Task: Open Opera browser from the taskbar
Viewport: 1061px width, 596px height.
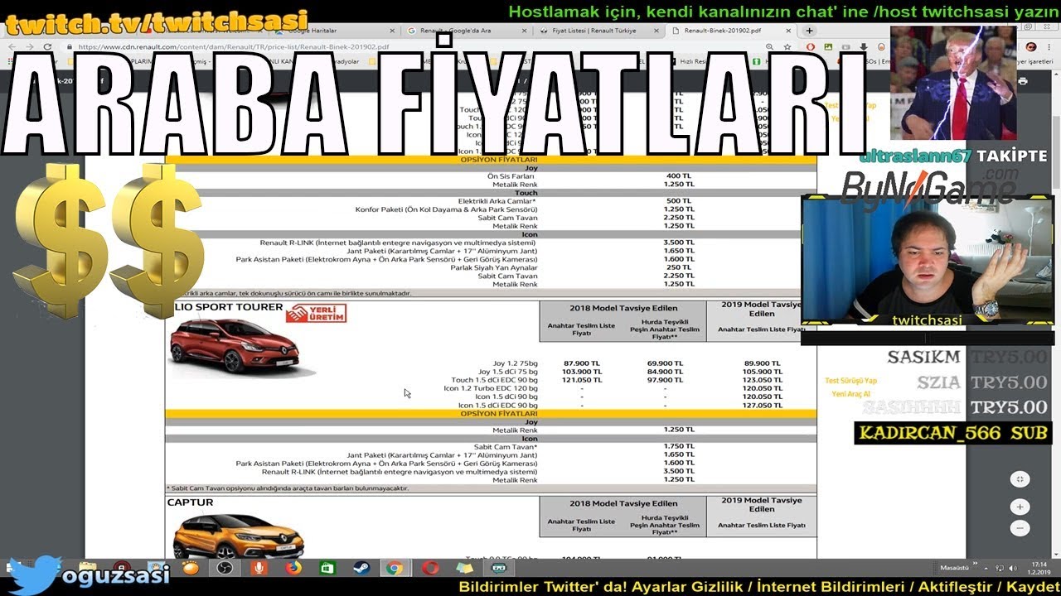Action: point(429,568)
